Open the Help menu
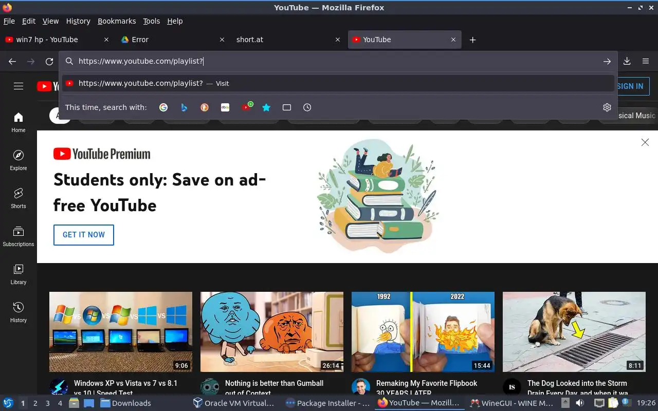 [x=175, y=21]
